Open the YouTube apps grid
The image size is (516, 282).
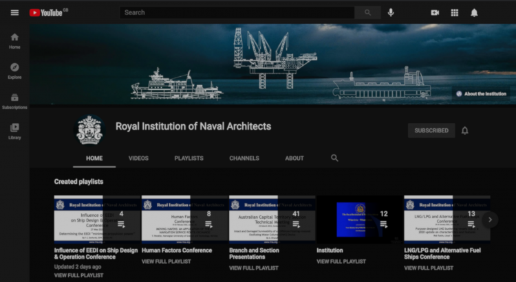454,12
